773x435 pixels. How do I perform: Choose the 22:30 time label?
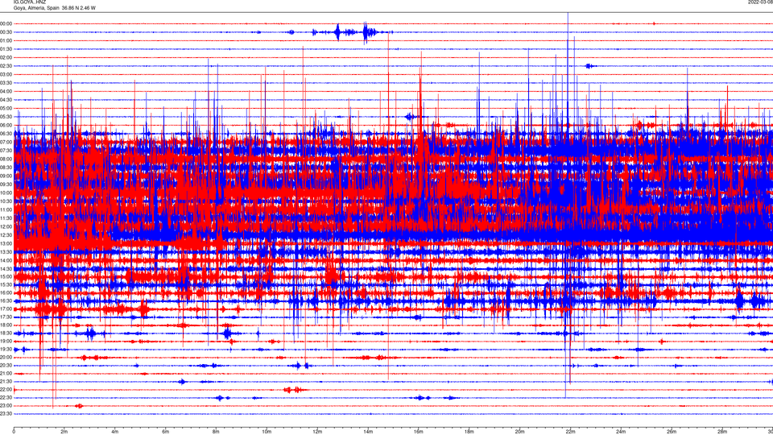pos(6,397)
